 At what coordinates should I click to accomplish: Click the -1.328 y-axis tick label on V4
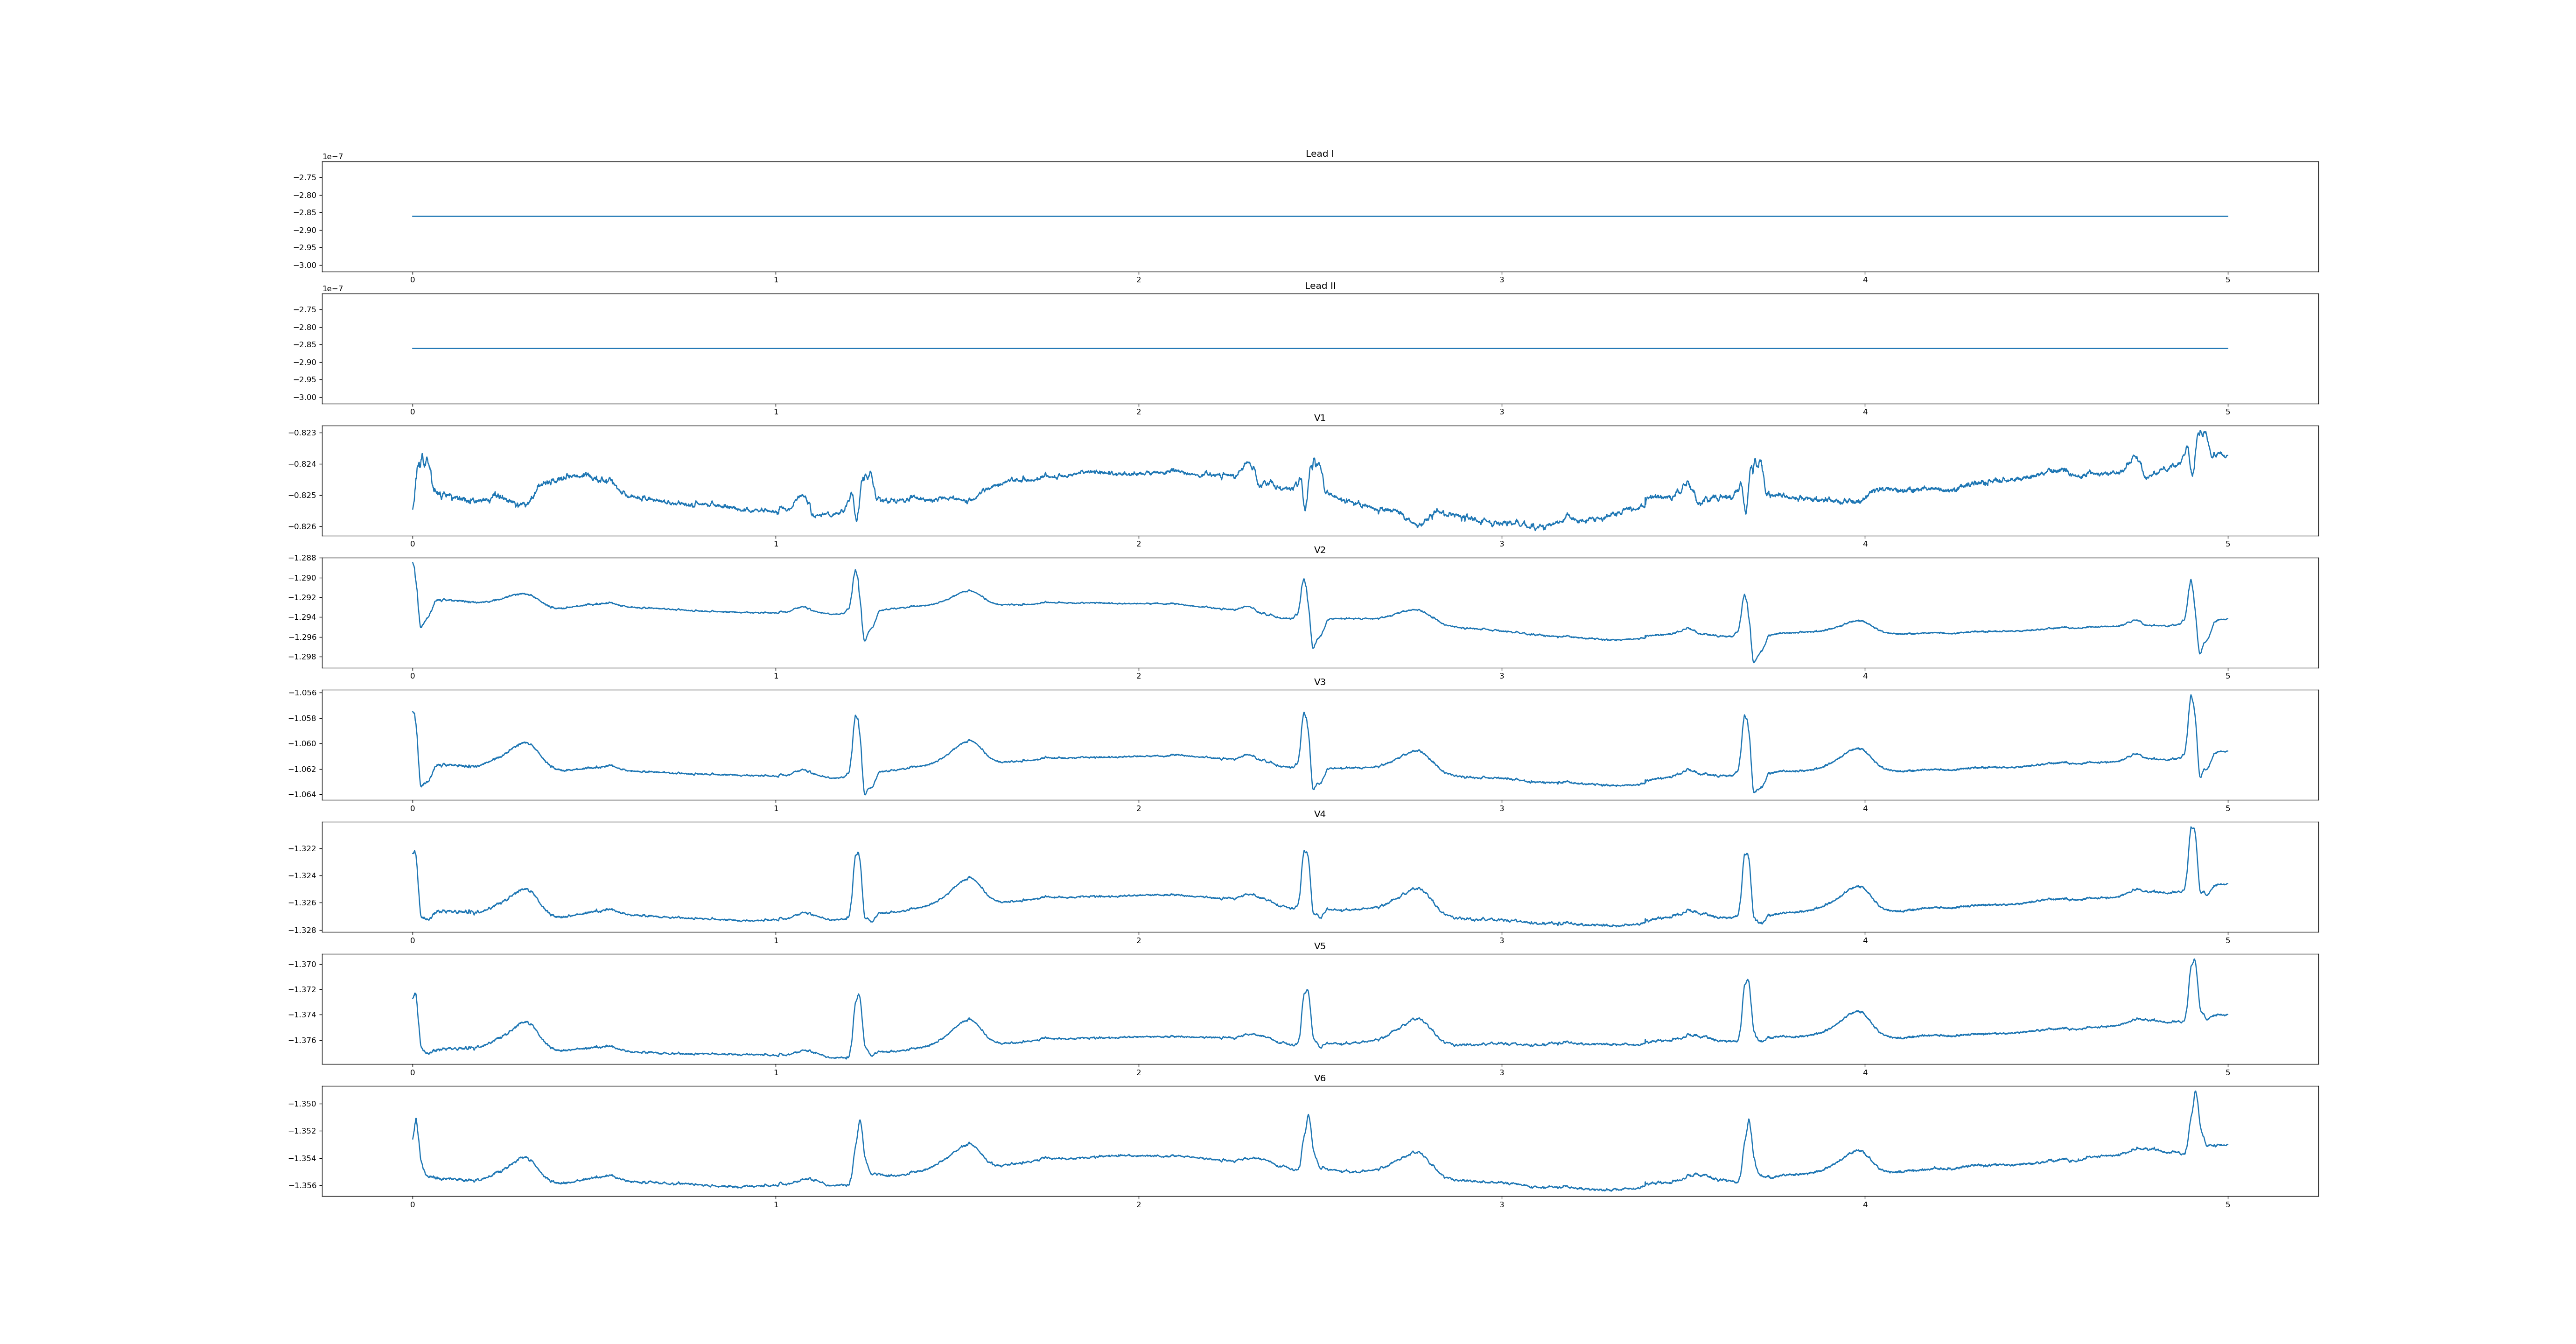pos(302,930)
